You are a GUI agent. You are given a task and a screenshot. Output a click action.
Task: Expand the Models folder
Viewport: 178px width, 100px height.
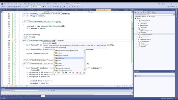click(137, 43)
